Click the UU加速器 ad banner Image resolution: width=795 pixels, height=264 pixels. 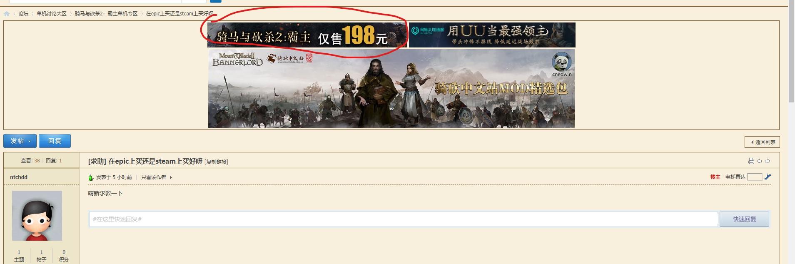click(x=492, y=35)
